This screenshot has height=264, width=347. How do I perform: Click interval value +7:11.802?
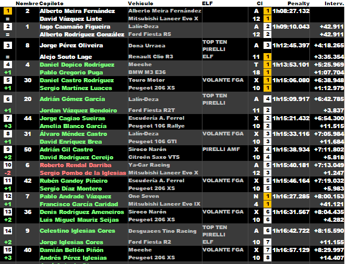click(329, 149)
